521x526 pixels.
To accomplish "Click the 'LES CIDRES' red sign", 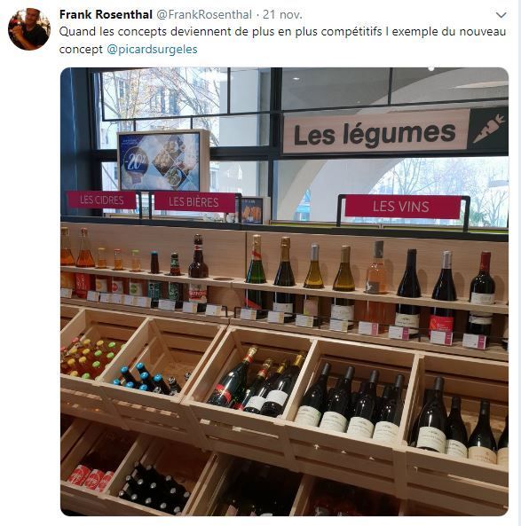I will pos(102,200).
